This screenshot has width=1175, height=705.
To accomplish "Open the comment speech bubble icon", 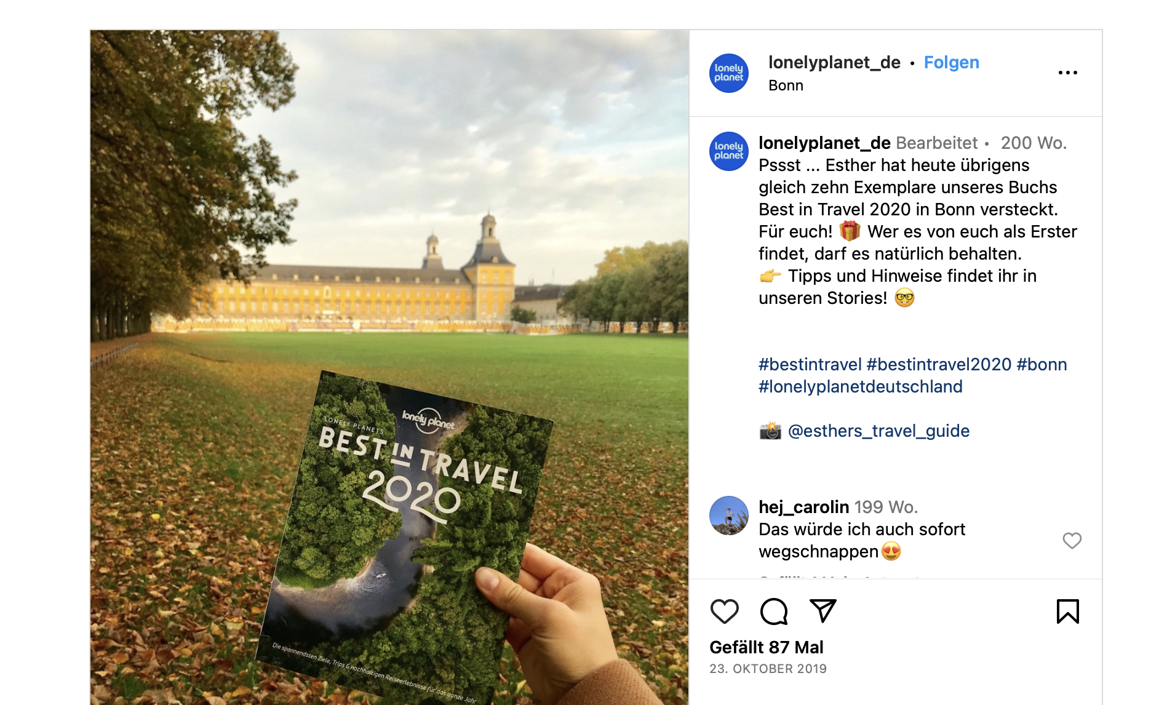I will point(774,611).
